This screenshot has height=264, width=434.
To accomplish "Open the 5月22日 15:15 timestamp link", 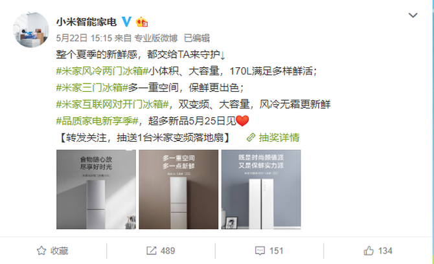I will (x=84, y=38).
